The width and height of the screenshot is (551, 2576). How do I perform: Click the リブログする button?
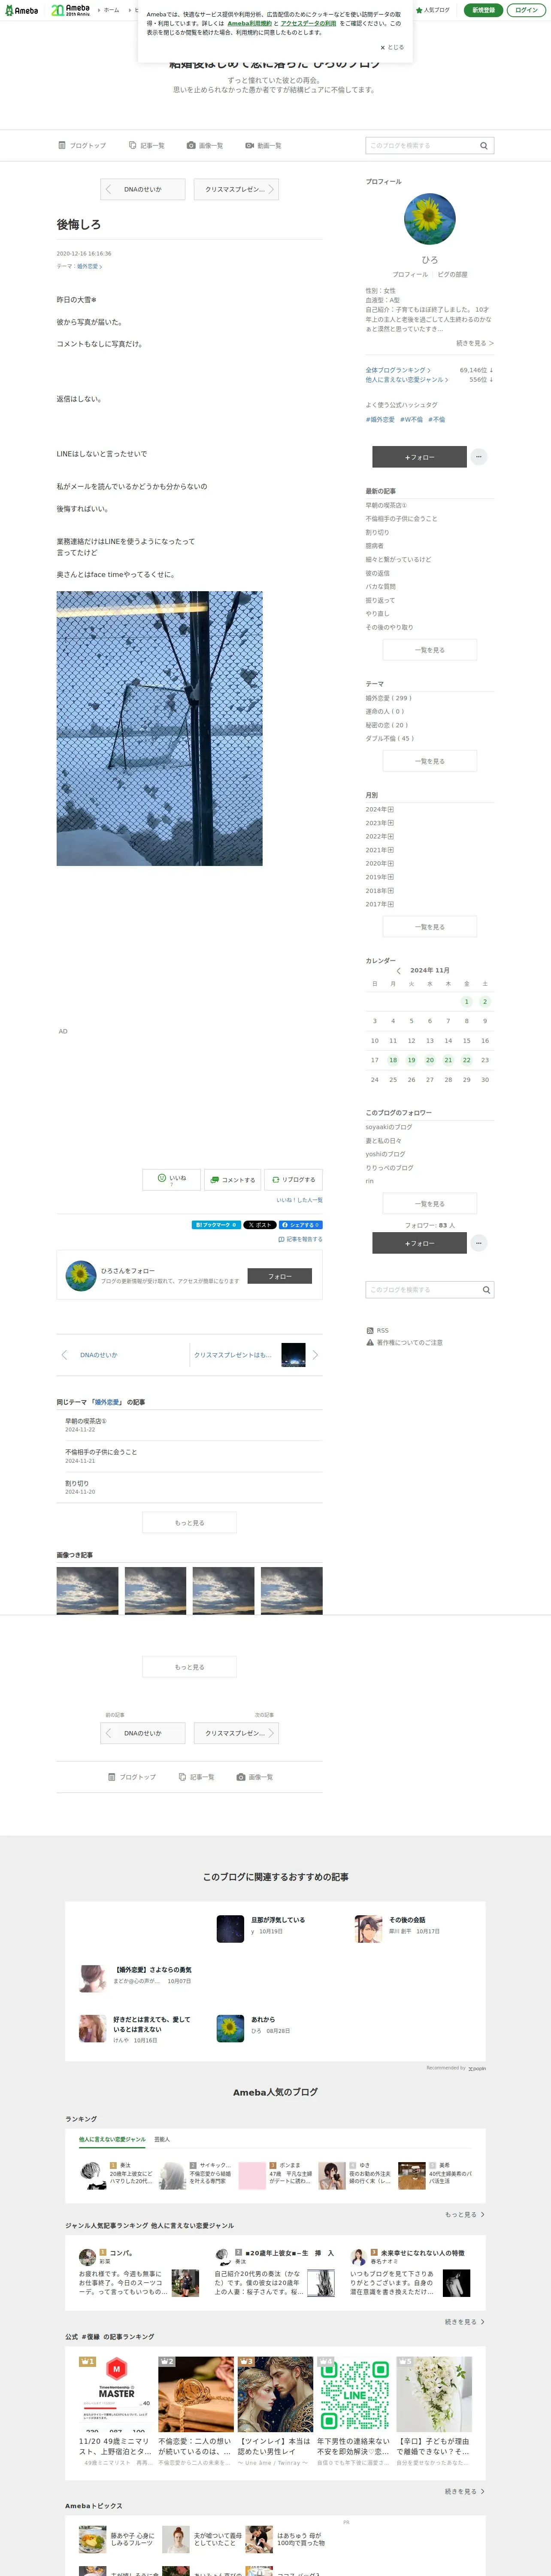click(x=293, y=1180)
